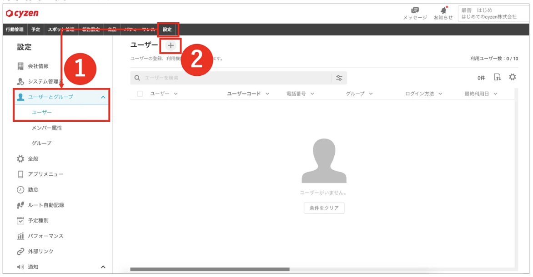
Task: Open the 最終利用日 column dropdown
Action: tap(495, 94)
